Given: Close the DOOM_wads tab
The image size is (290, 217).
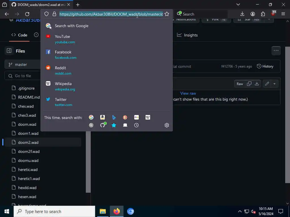Looking at the screenshot, I should pos(69,5).
